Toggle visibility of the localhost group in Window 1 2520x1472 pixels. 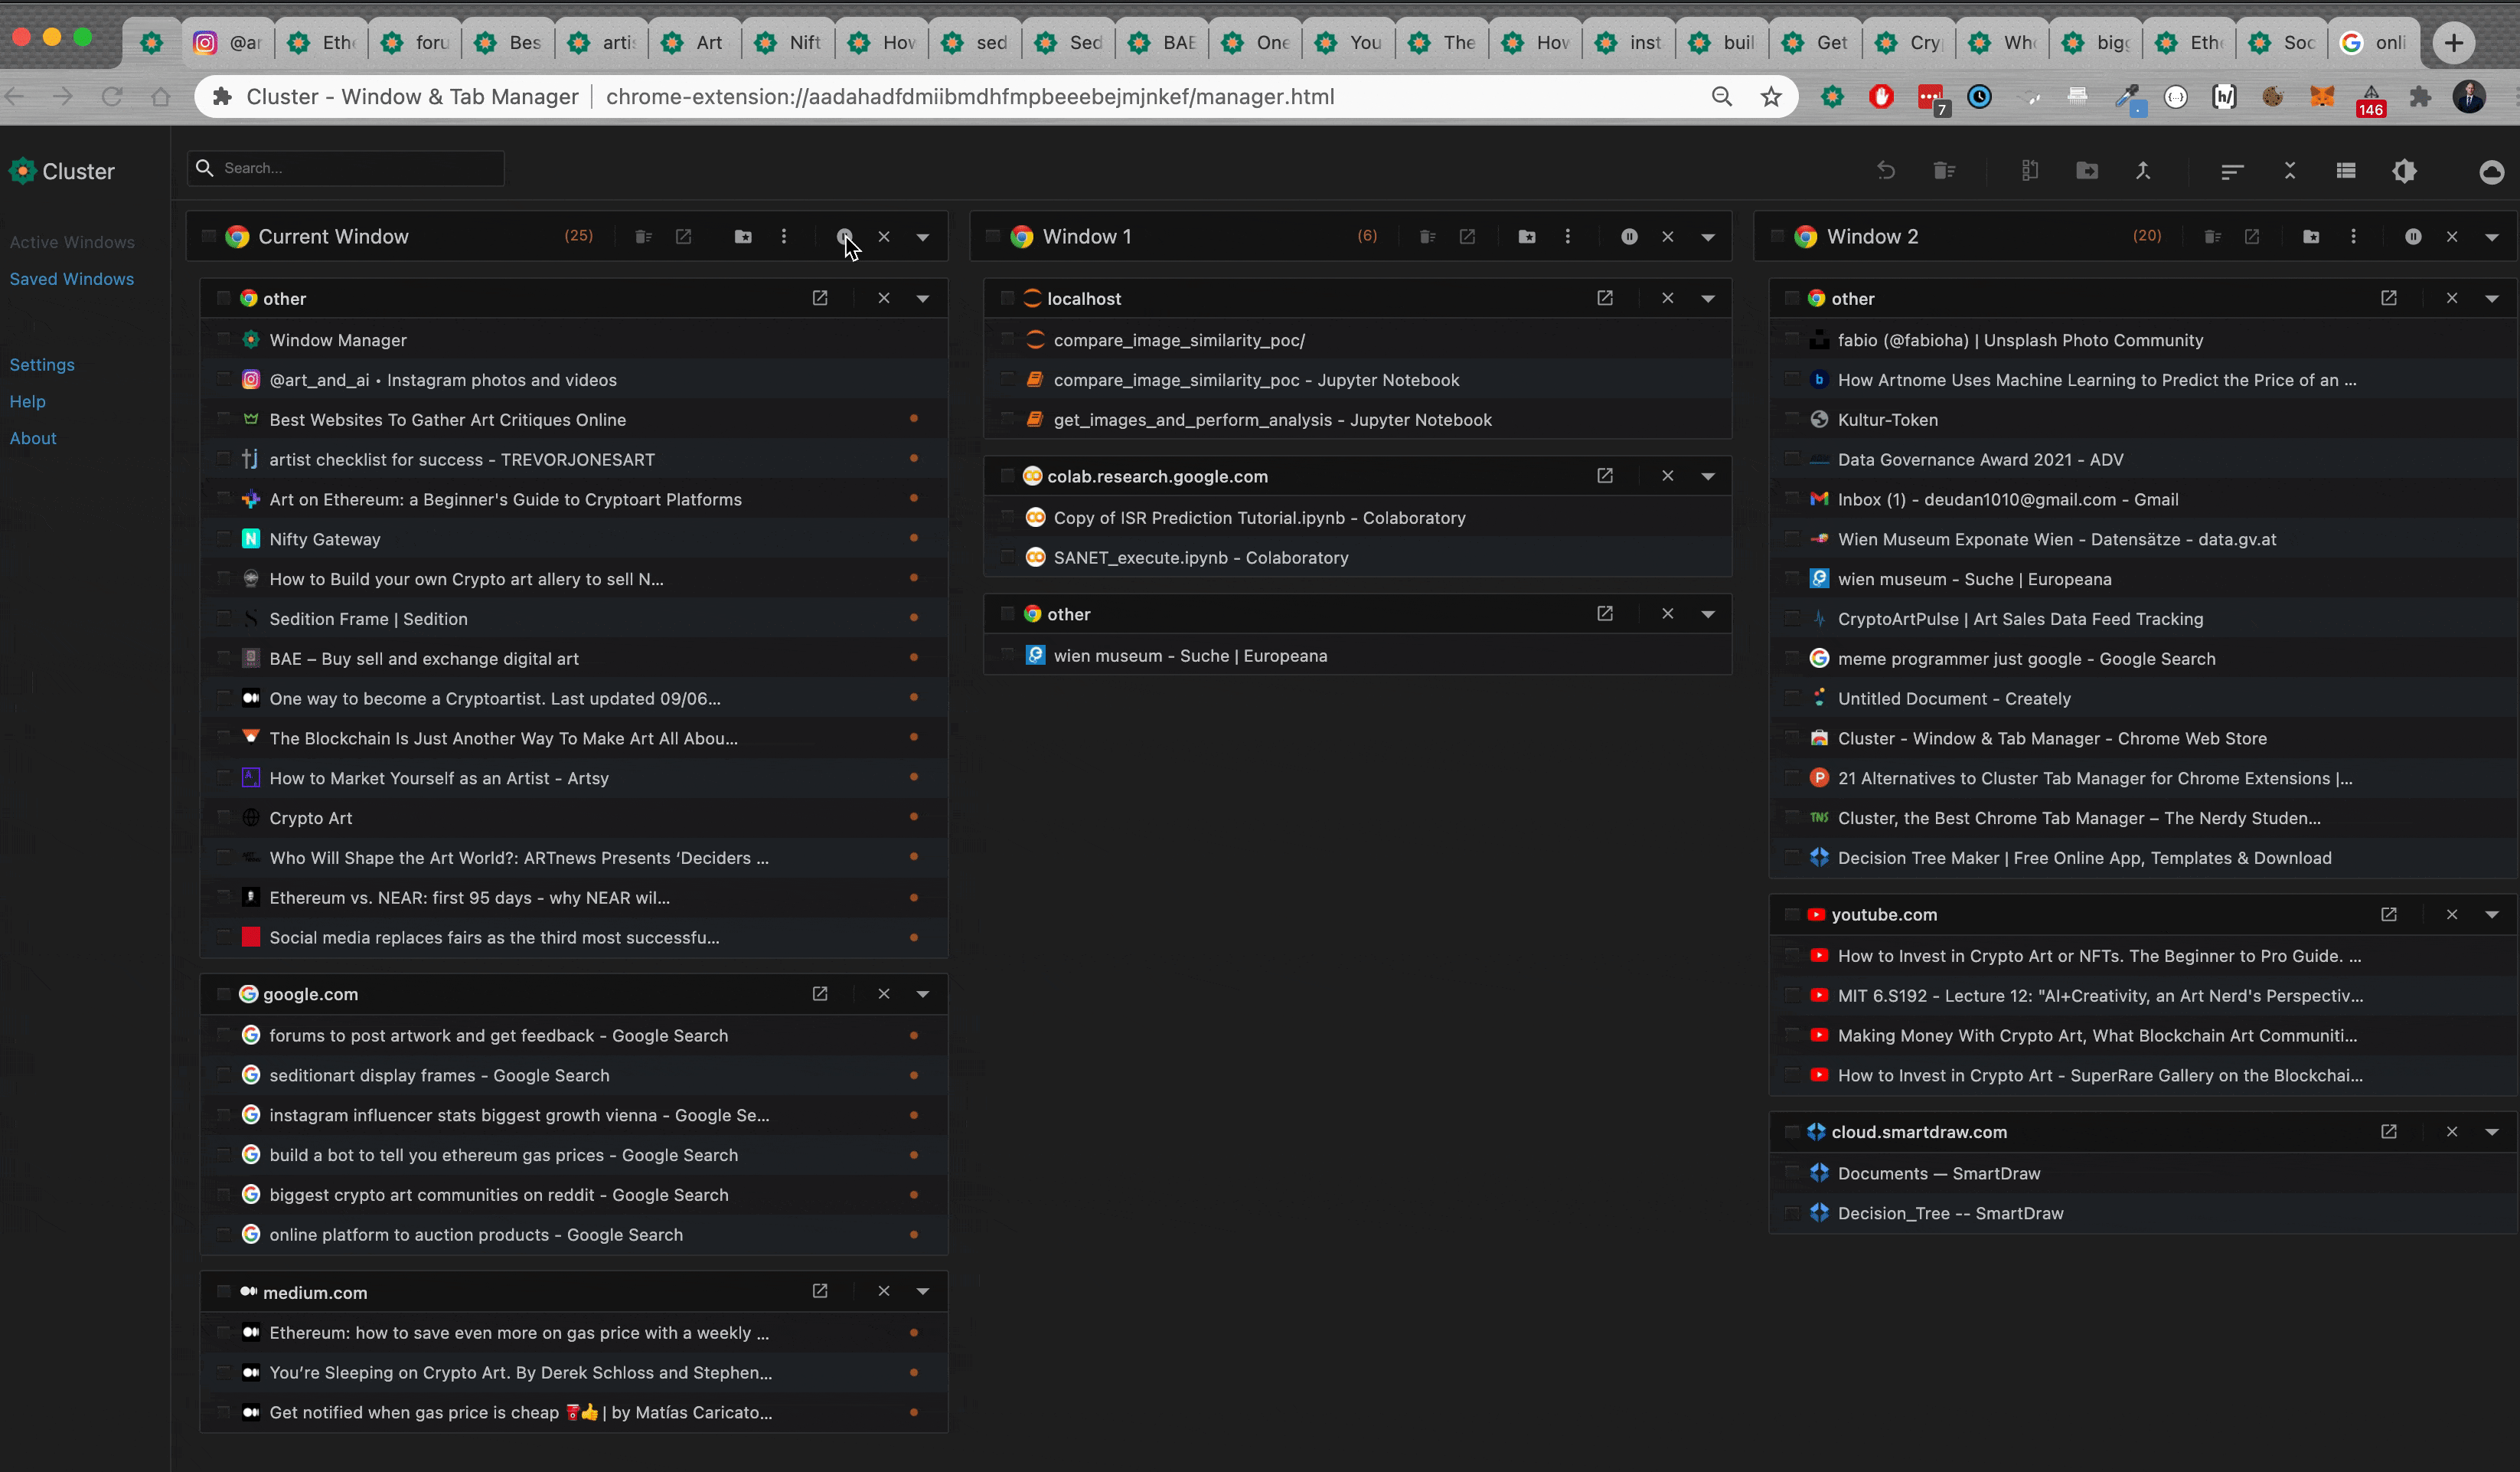pos(1708,298)
